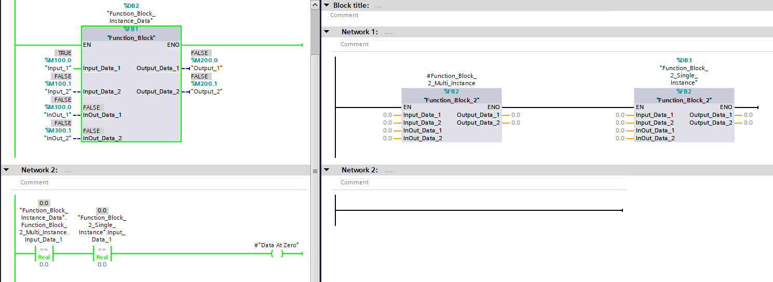Select the %FB1 Function_Block call box header
This screenshot has width=773, height=282.
(x=131, y=38)
